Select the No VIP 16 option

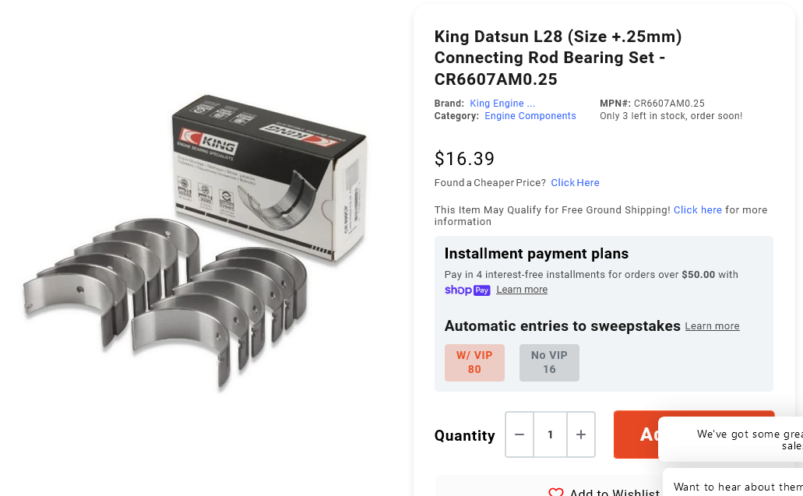pyautogui.click(x=549, y=362)
